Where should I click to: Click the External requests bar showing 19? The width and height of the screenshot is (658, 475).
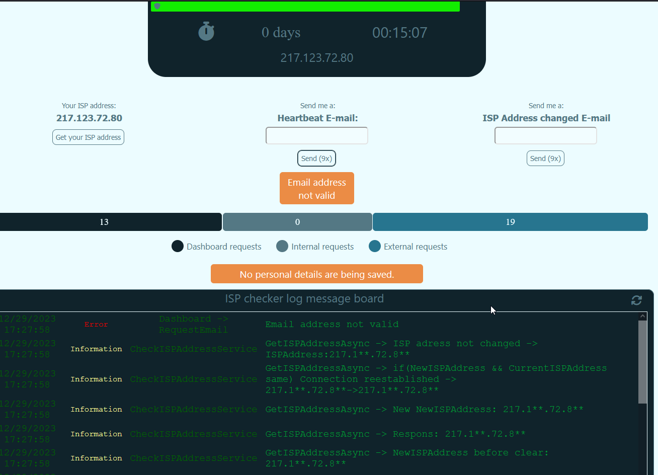tap(510, 222)
